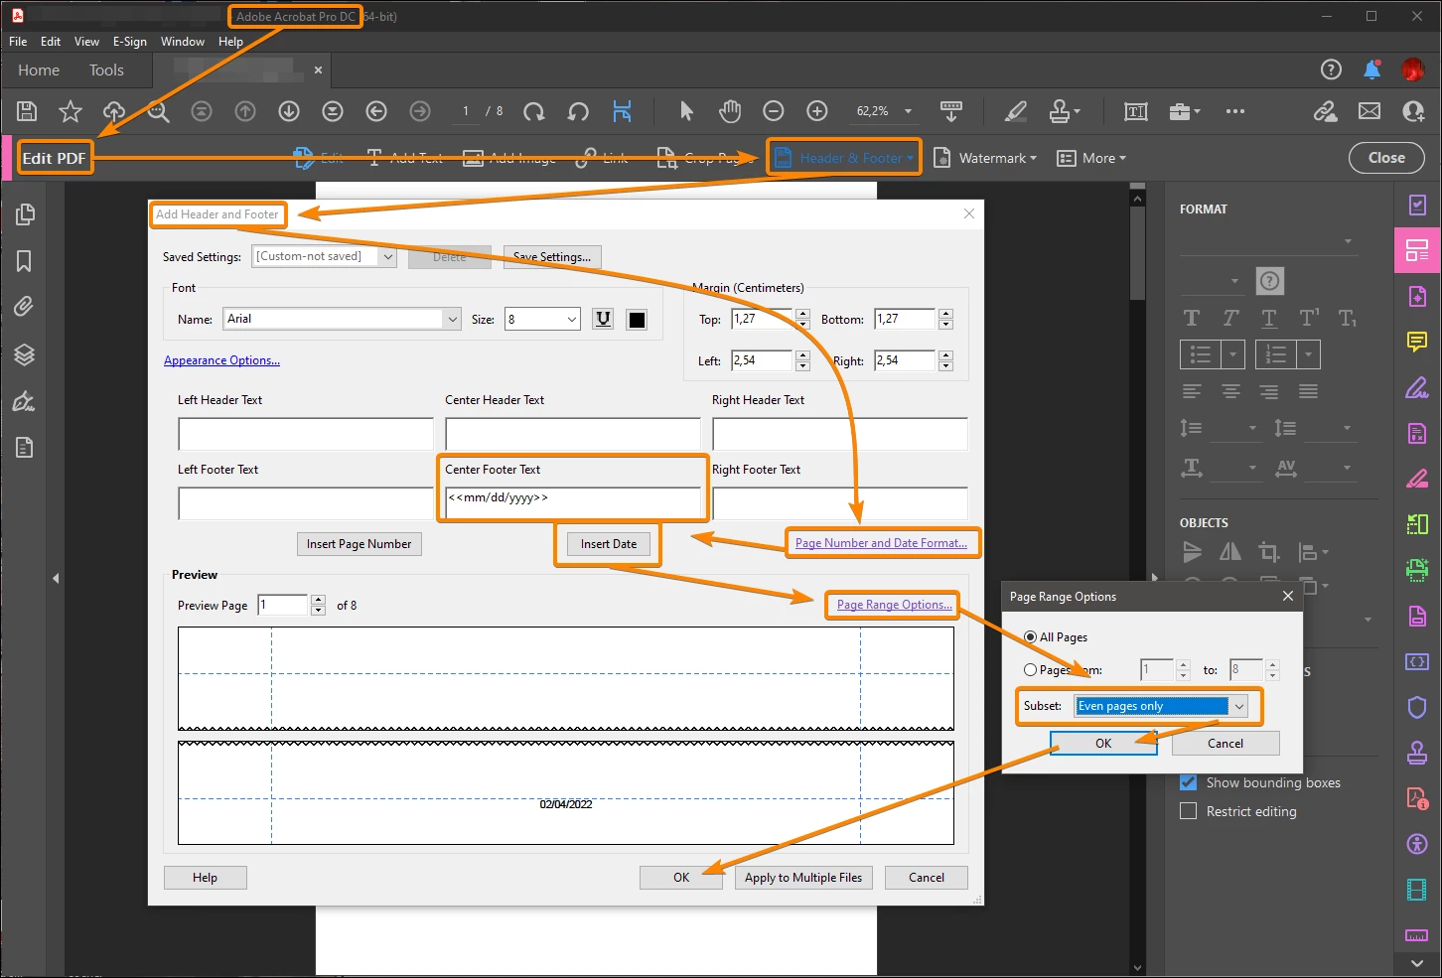
Task: Open the Window menu
Action: point(183,42)
